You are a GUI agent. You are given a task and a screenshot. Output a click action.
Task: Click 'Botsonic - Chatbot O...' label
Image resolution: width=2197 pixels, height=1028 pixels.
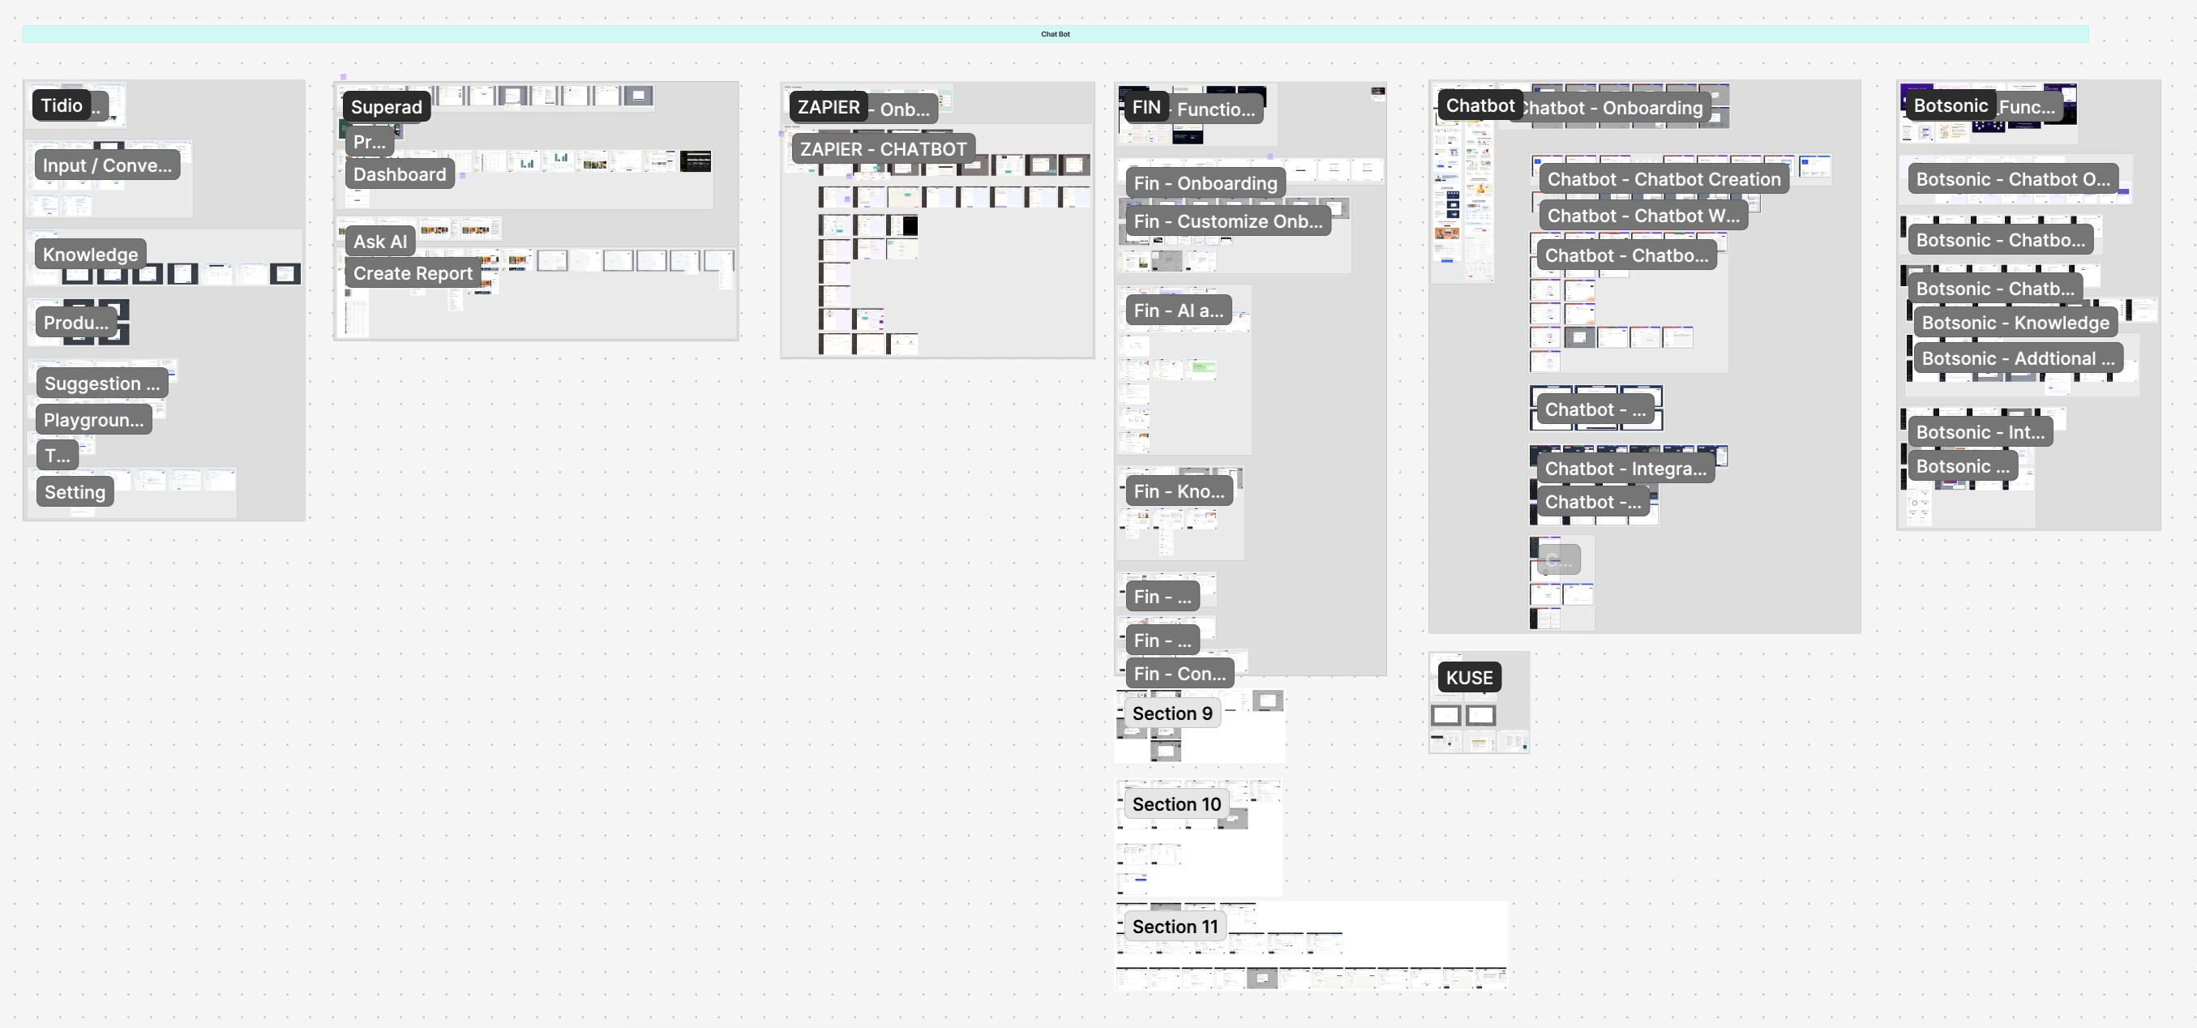[x=2013, y=179]
